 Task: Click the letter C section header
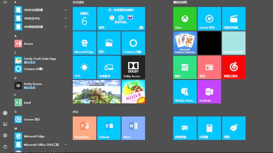click(x=15, y=53)
